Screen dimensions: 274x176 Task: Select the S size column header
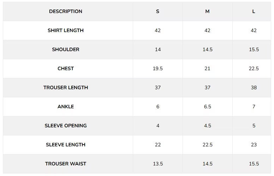pyautogui.click(x=157, y=11)
